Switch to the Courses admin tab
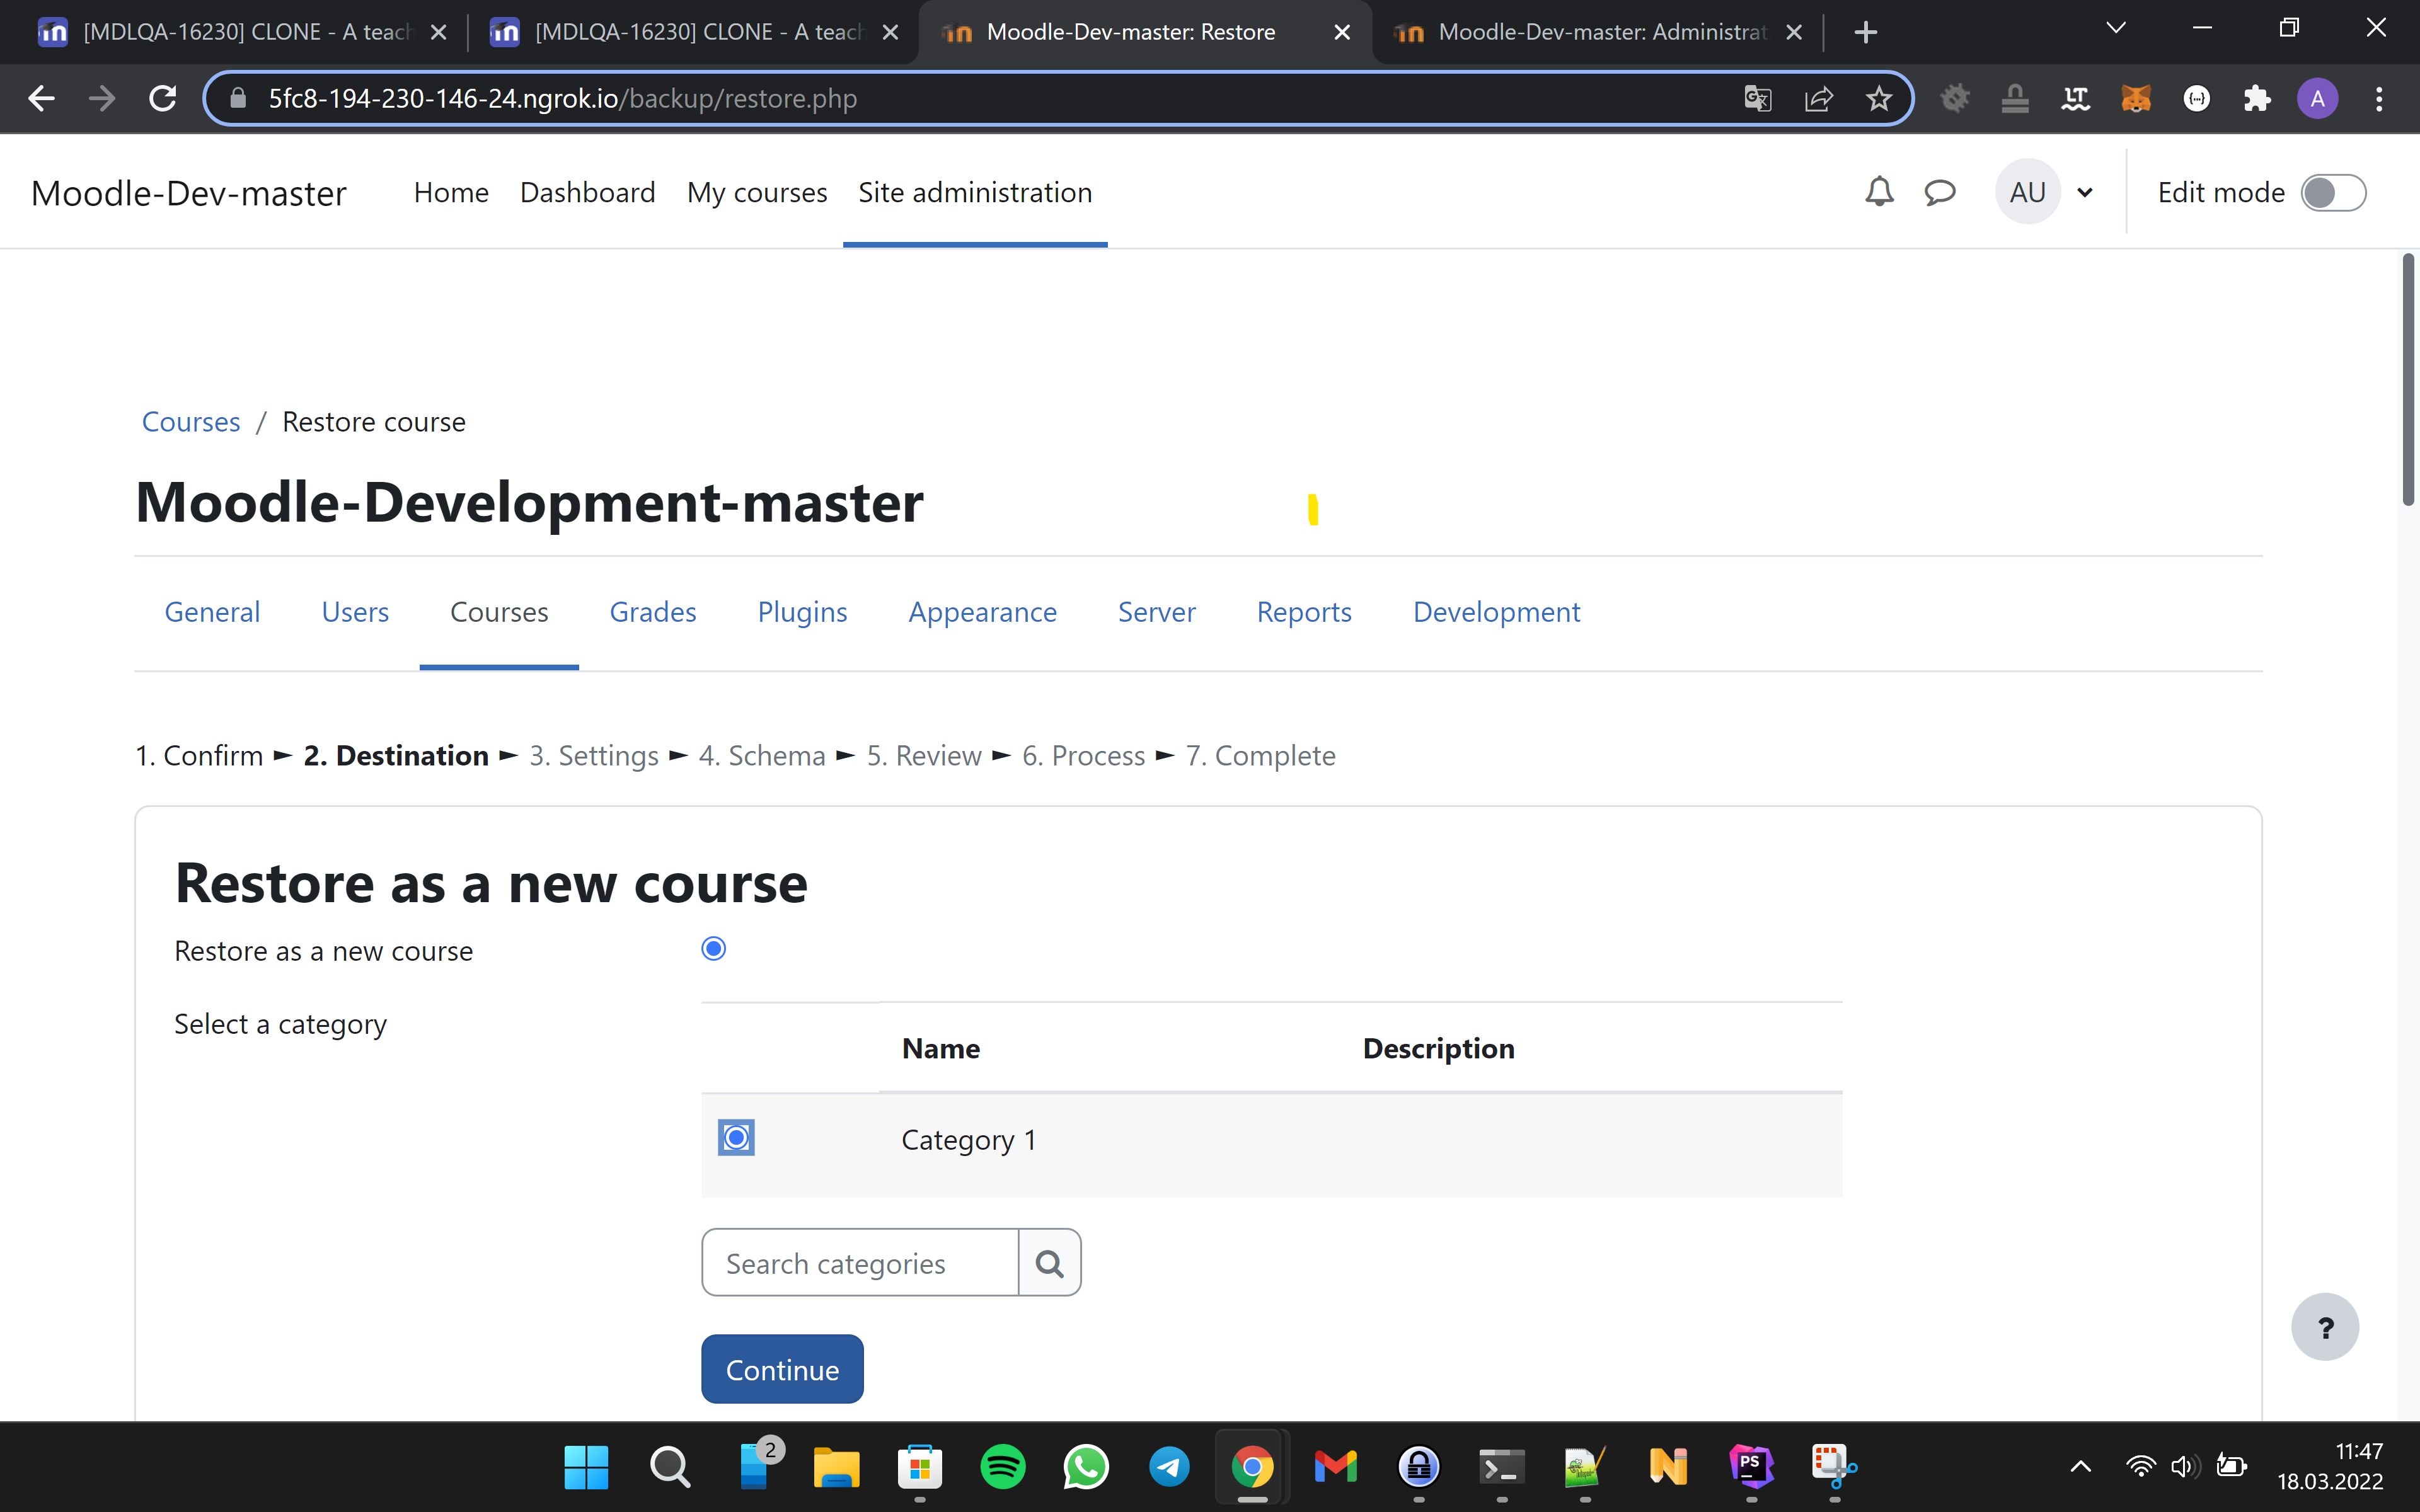This screenshot has height=1512, width=2420. [x=499, y=612]
